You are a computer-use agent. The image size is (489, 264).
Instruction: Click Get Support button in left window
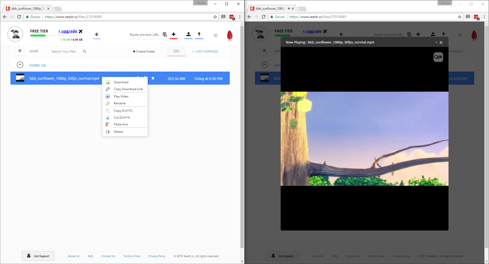[x=38, y=256]
